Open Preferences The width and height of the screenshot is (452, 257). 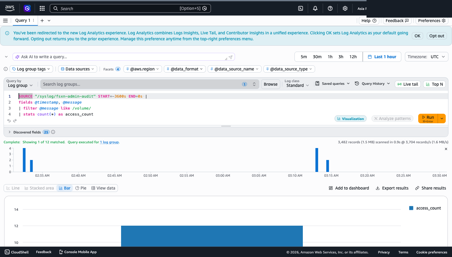(x=432, y=21)
